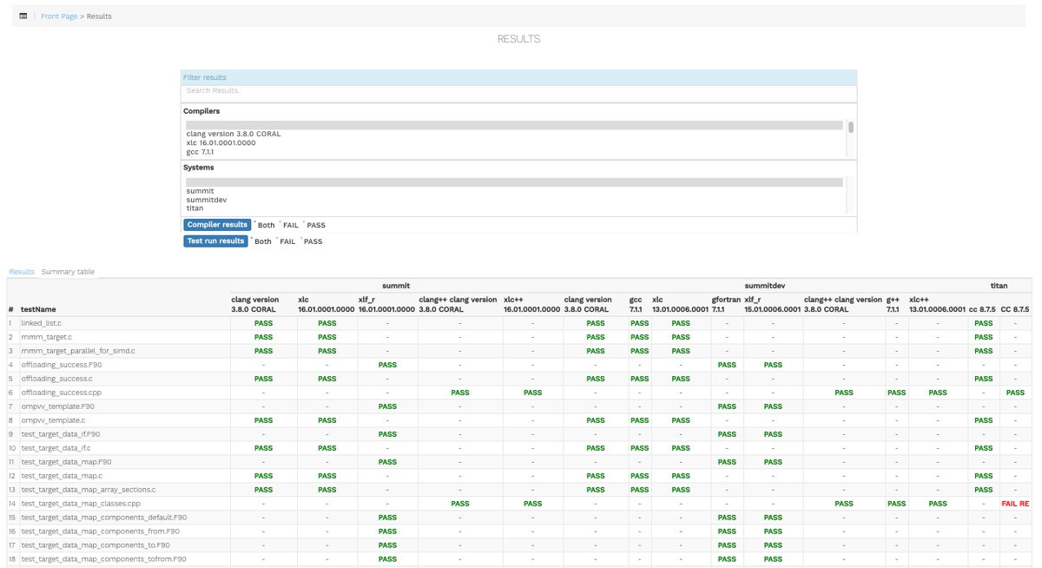Viewport: 1042px width, 568px height.
Task: Focus the Search Results input field
Action: click(518, 90)
